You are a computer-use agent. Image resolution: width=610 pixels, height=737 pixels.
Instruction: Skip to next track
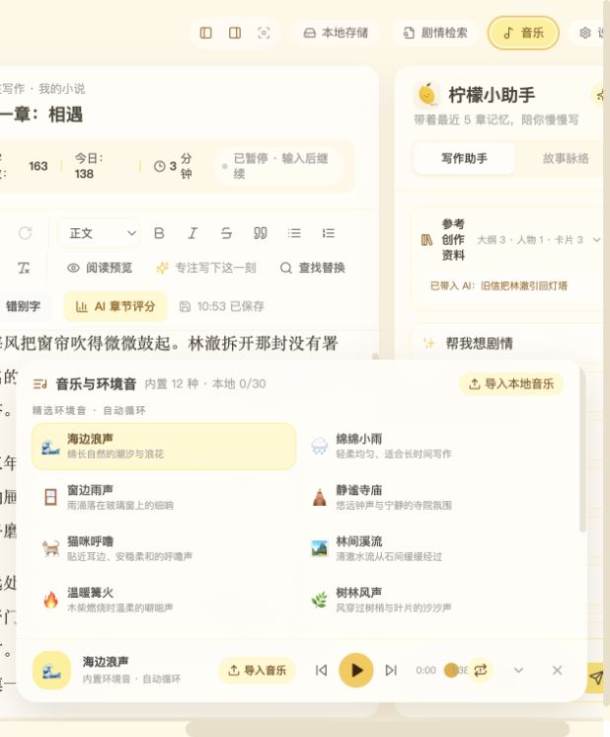pos(391,670)
